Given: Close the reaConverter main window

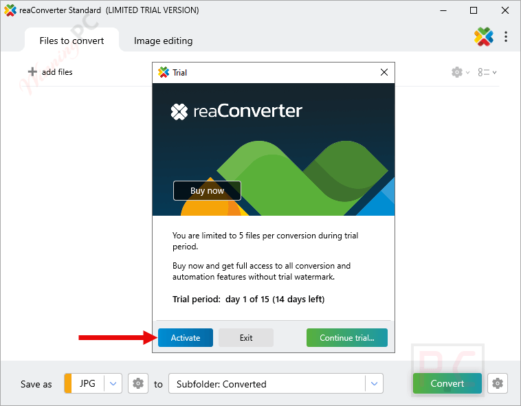Looking at the screenshot, I should pos(505,10).
